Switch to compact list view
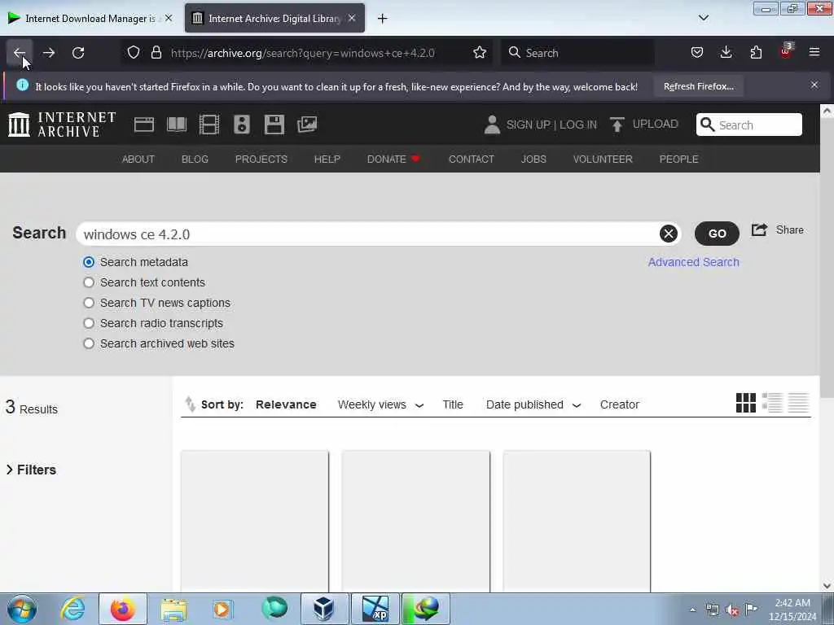Image resolution: width=834 pixels, height=625 pixels. 798,403
